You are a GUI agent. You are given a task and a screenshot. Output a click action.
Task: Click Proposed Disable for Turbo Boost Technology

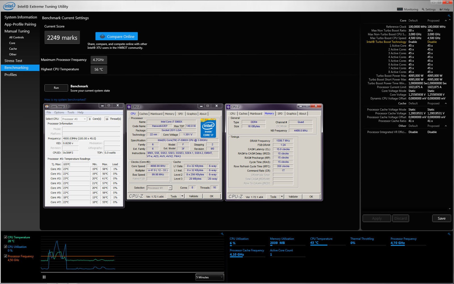tap(432, 42)
